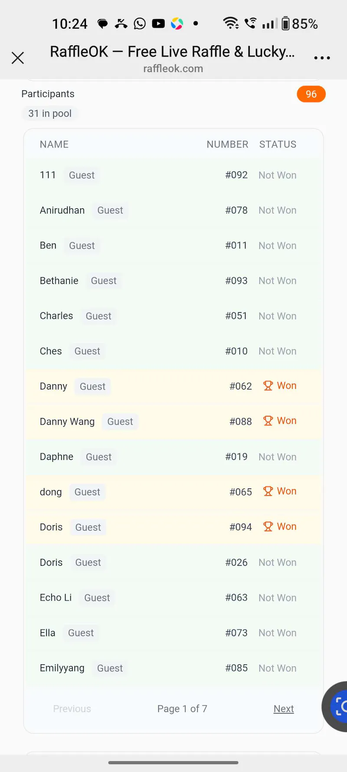The width and height of the screenshot is (347, 772).
Task: Close the RaffleOK browser tab
Action: (x=18, y=58)
